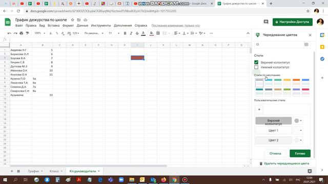This screenshot has height=184, width=328.
Task: Click Удалить чередующиеся цвета
Action: pyautogui.click(x=284, y=164)
